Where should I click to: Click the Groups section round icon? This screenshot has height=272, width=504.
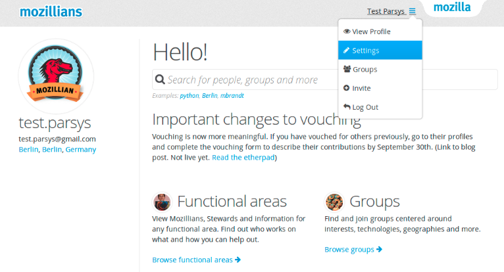334,202
